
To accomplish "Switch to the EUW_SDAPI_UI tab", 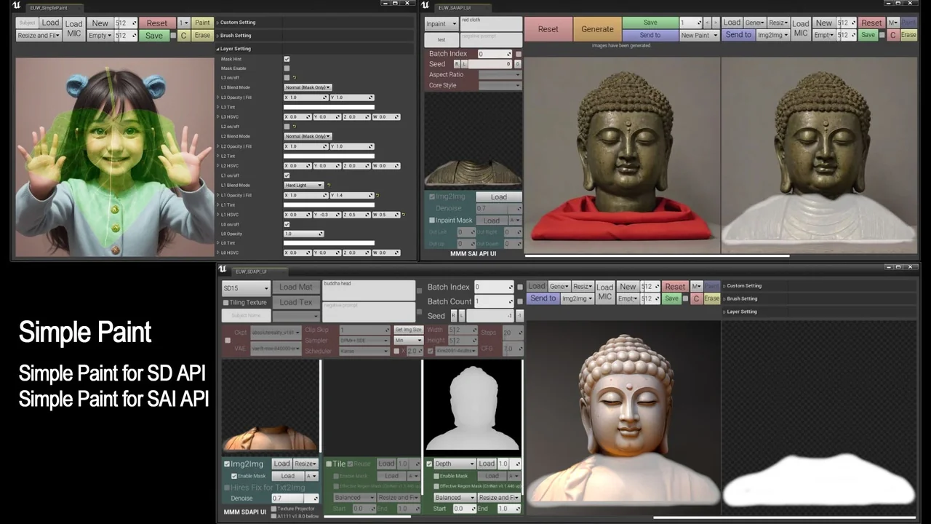I will [x=252, y=271].
